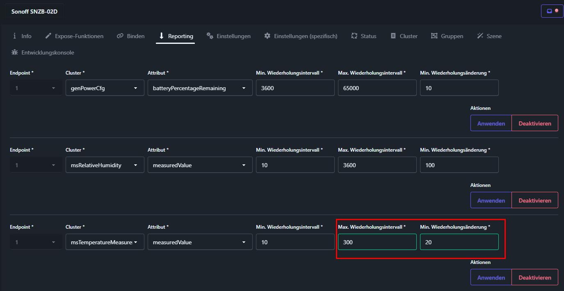Click the bug icon for Entwicklungskonsole
This screenshot has height=291, width=564.
(15, 52)
